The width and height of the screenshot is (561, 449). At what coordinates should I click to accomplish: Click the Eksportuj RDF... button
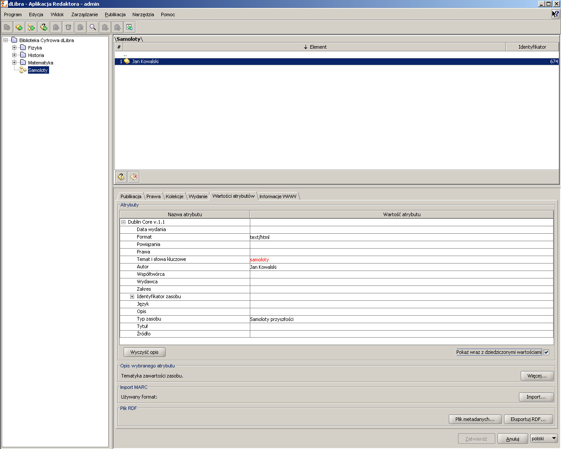click(528, 419)
